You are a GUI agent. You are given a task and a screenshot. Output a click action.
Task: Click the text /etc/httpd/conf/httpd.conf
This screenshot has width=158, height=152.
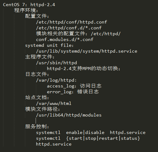(72, 22)
